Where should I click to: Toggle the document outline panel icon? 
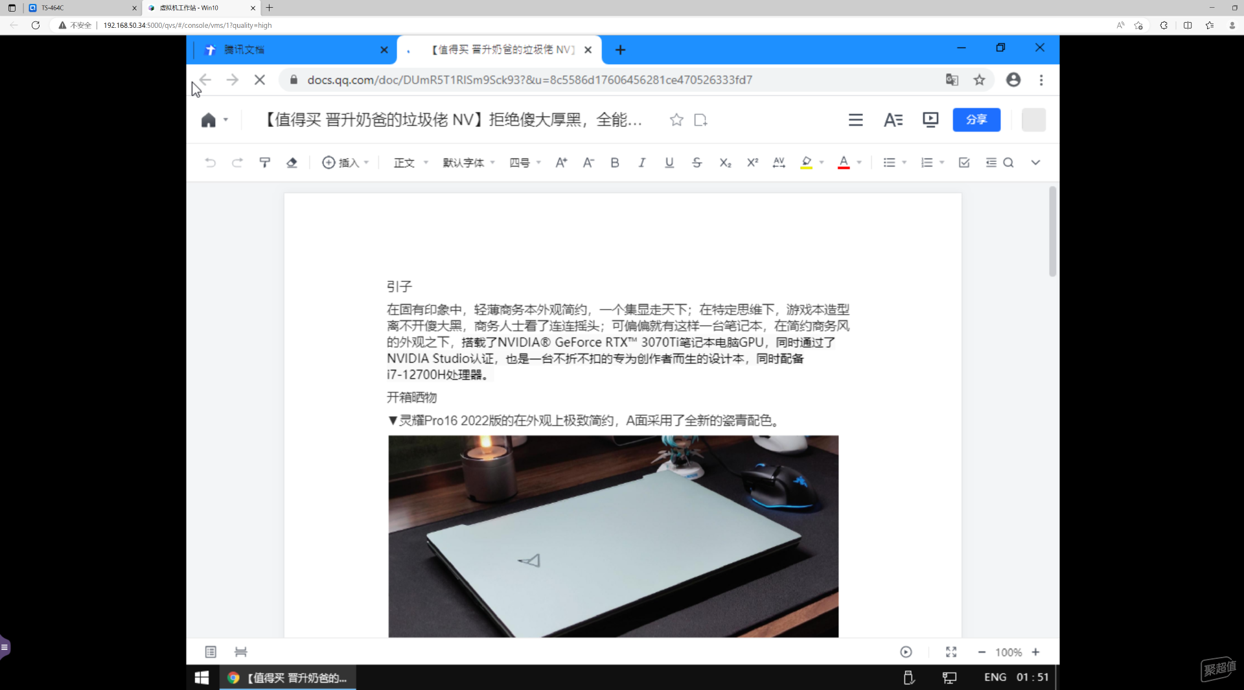click(x=211, y=652)
